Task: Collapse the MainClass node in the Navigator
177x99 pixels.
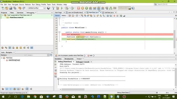Action: (x=2, y=58)
